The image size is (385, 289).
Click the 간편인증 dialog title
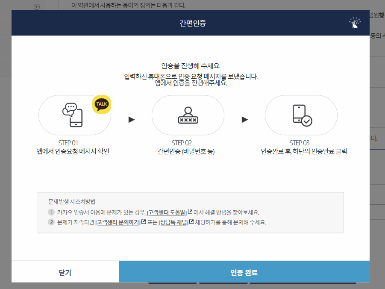[192, 23]
